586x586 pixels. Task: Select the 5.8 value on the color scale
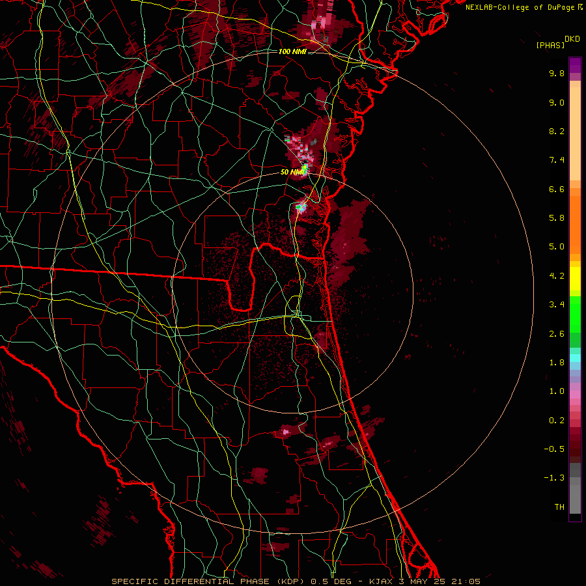[557, 218]
